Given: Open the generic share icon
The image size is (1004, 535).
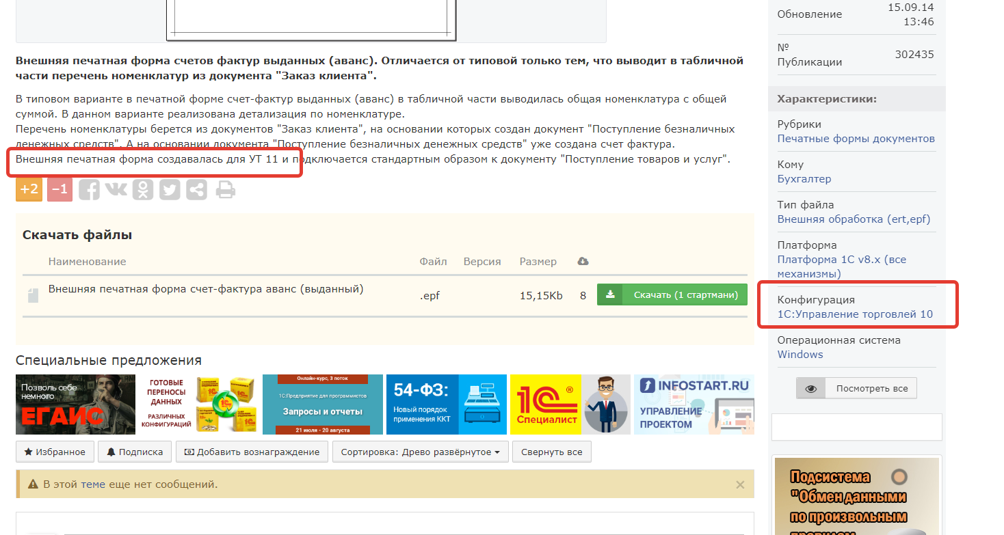Looking at the screenshot, I should 197,189.
